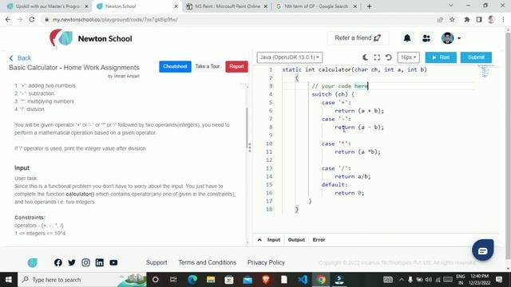Open the Windows Start menu

9,280
